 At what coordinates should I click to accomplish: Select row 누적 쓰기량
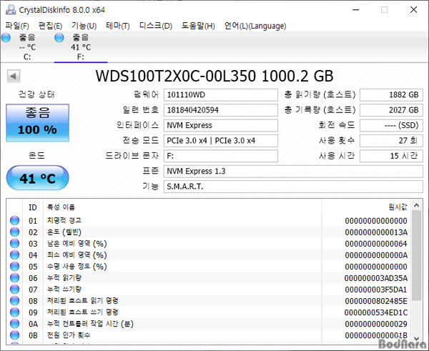[x=209, y=290]
